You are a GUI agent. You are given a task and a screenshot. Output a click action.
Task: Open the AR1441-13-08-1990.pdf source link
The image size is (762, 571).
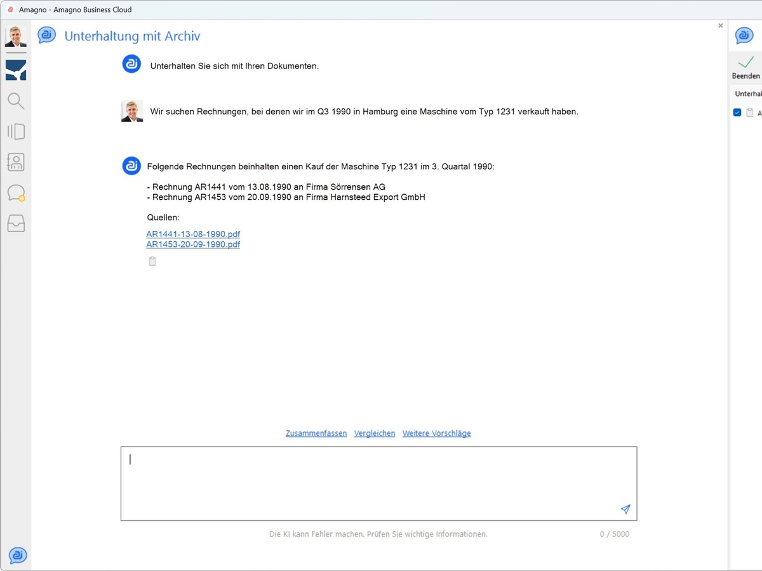click(x=193, y=234)
